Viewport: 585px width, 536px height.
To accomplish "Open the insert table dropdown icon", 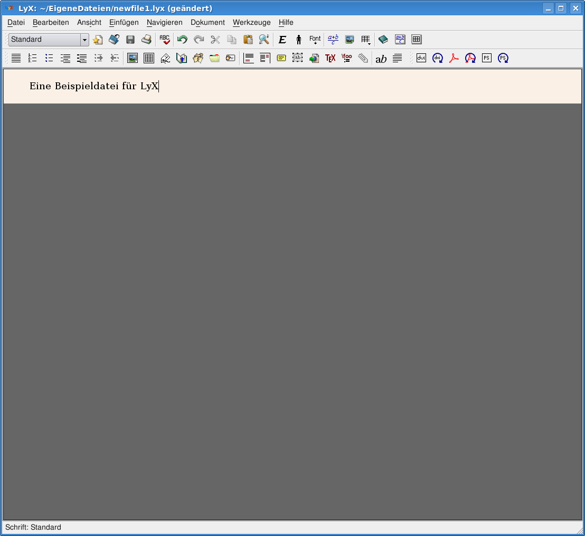I will tap(365, 39).
